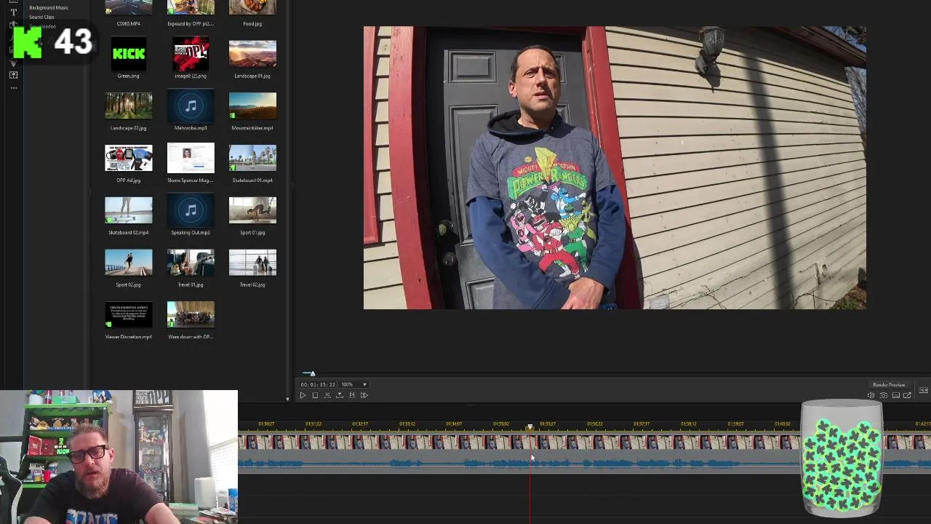Select the Green.png KICK thumbnail
931x524 pixels.
pyautogui.click(x=129, y=54)
